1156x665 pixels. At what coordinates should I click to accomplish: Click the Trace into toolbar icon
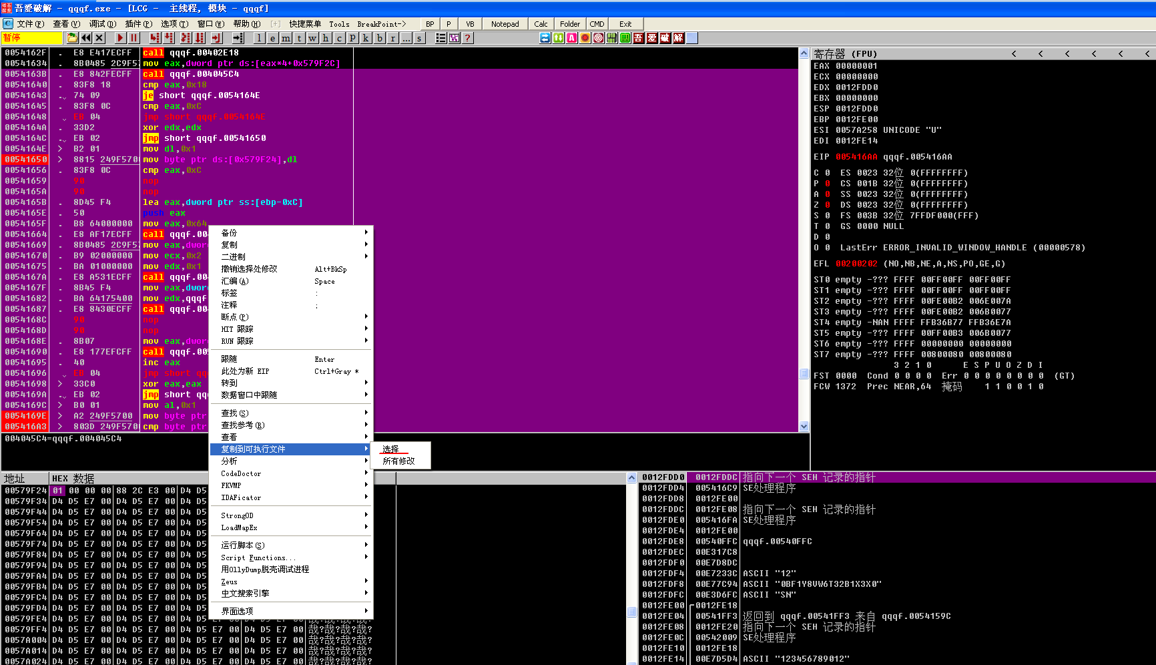point(186,38)
